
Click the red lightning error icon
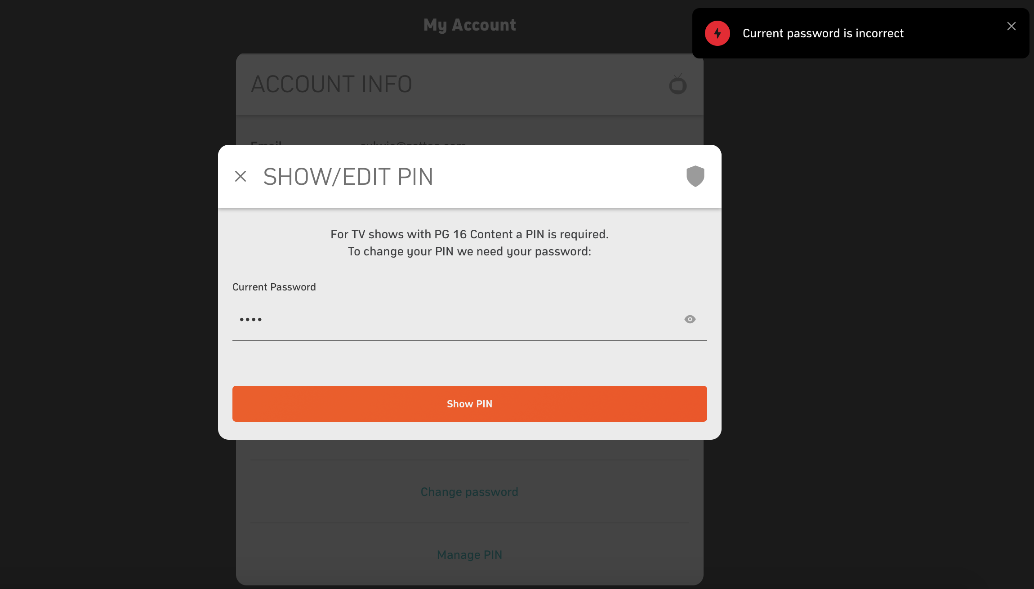tap(717, 33)
